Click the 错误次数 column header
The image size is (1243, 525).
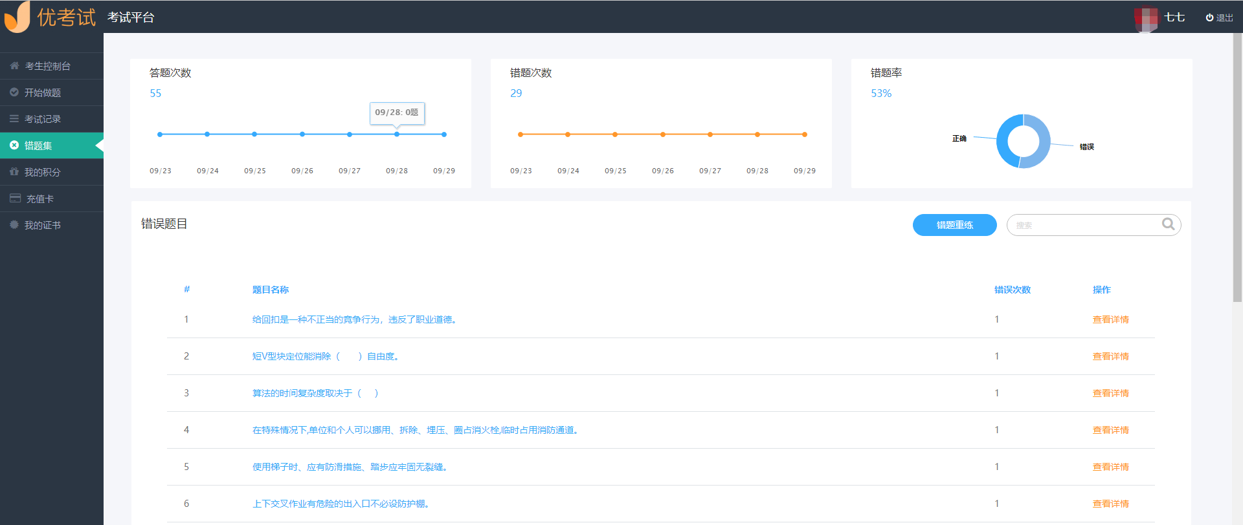[1013, 290]
